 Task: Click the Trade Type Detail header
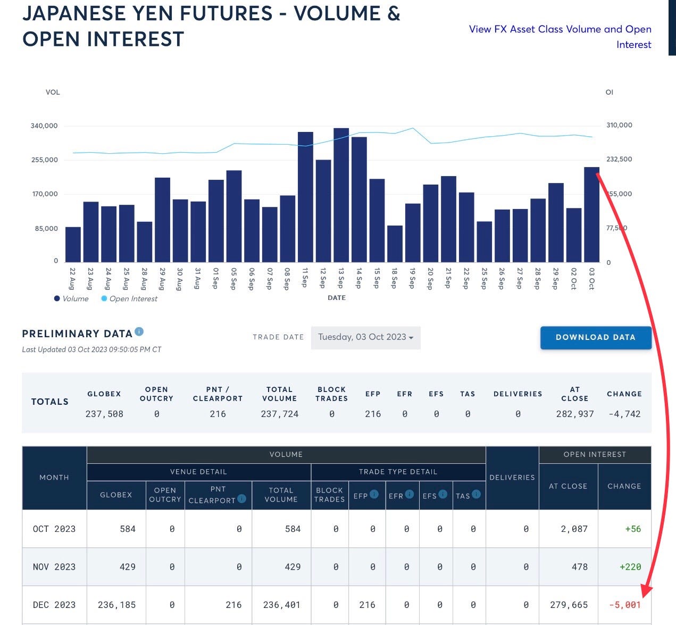tap(398, 472)
